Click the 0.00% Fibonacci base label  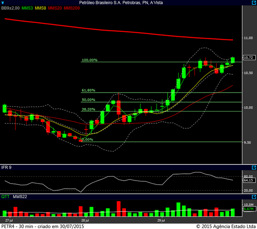87,139
